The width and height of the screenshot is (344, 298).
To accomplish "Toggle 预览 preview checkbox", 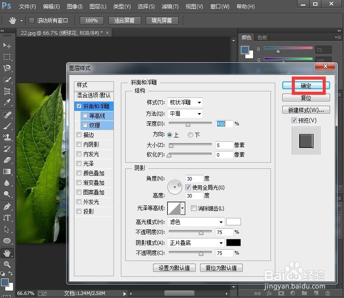I will point(294,120).
